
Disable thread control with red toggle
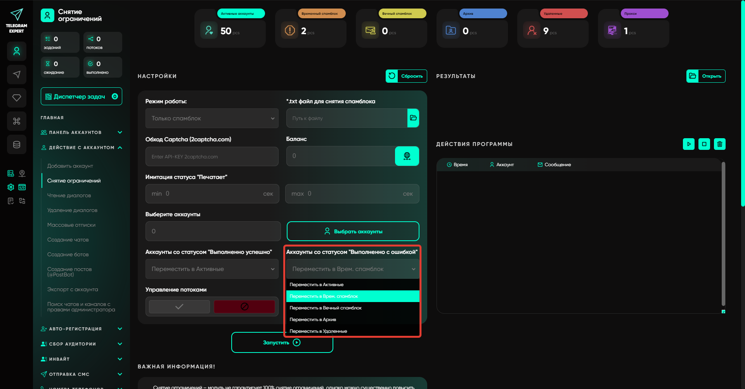[x=244, y=307]
